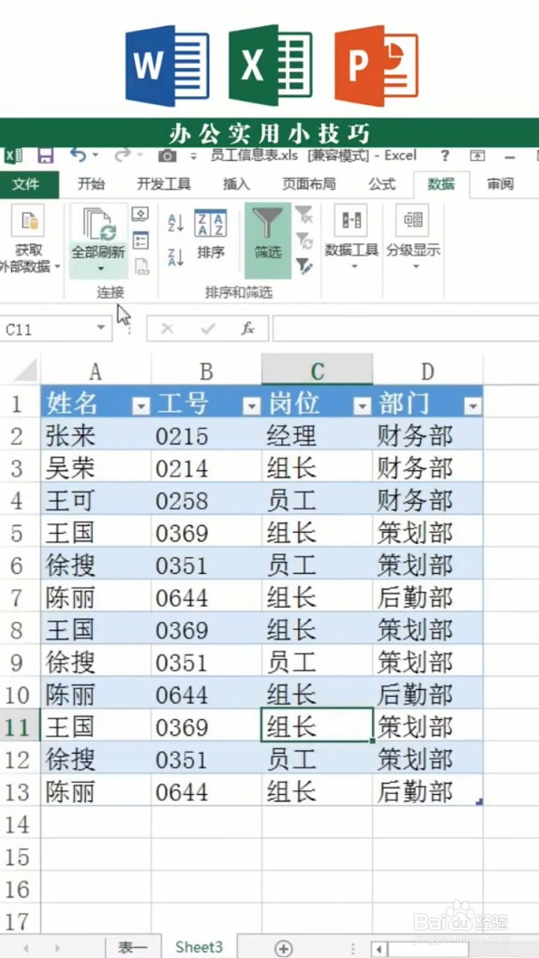Sort ascending with the A-to-Z icon
Viewport: 539px width, 958px height.
(x=176, y=222)
